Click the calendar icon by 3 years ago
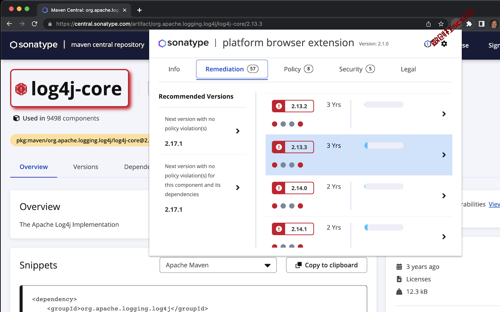Viewport: 500px width, 312px height. click(399, 267)
